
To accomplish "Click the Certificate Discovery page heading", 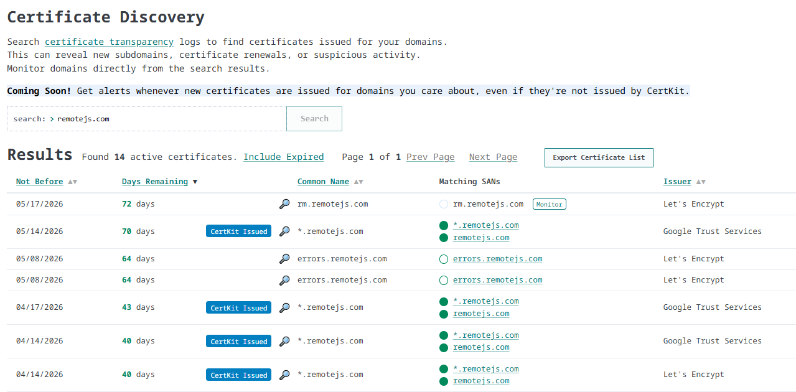I will tap(106, 17).
